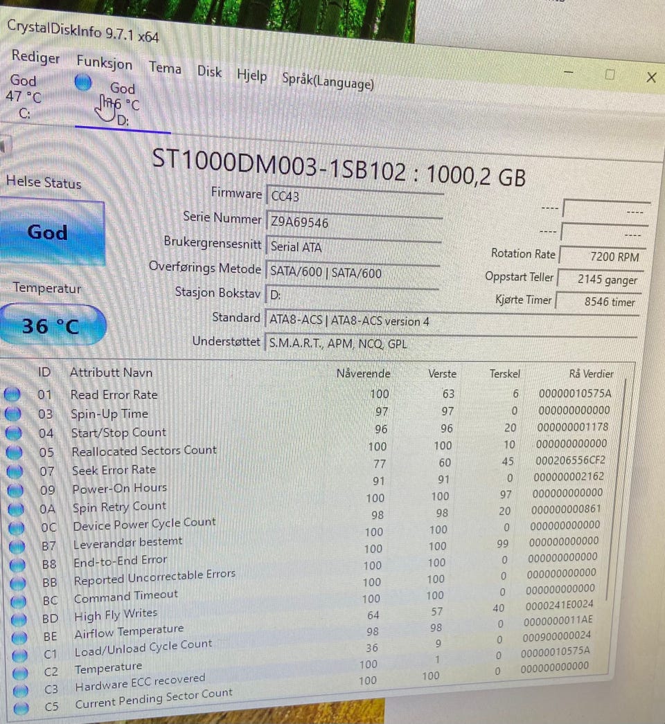Click the status icon for Load/Unload Cycle Count

click(x=20, y=655)
